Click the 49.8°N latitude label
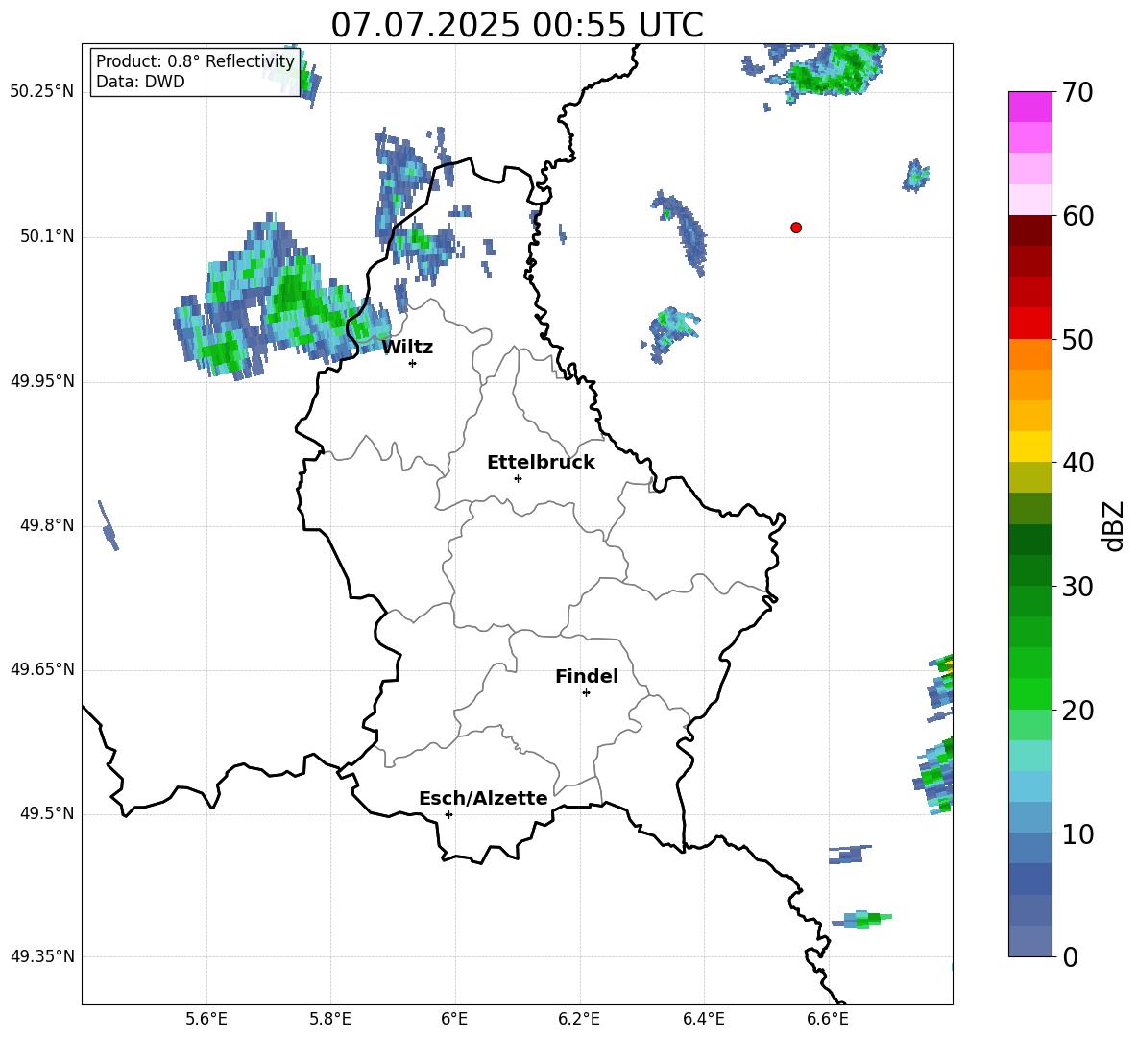Image resolution: width=1137 pixels, height=1038 pixels. pyautogui.click(x=47, y=525)
